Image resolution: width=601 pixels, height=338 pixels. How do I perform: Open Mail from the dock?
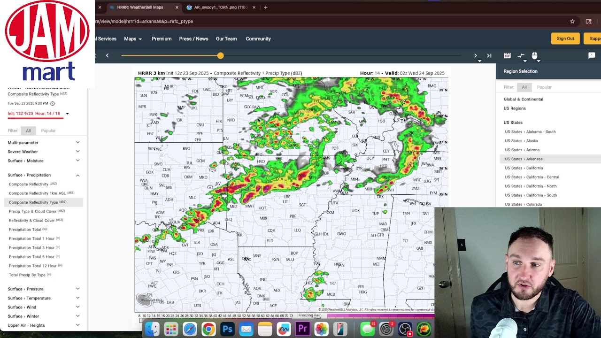pyautogui.click(x=246, y=329)
